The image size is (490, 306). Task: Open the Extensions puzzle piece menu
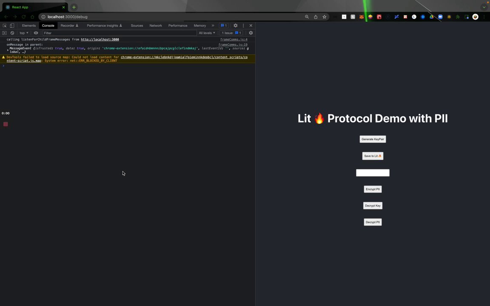458,17
